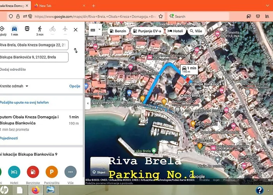Screen dimensions: 273x195
Task: Show more nearby categories Više icon
Action: (x=71, y=172)
